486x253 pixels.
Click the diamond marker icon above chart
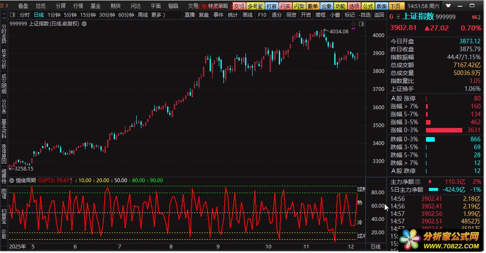click(x=353, y=23)
